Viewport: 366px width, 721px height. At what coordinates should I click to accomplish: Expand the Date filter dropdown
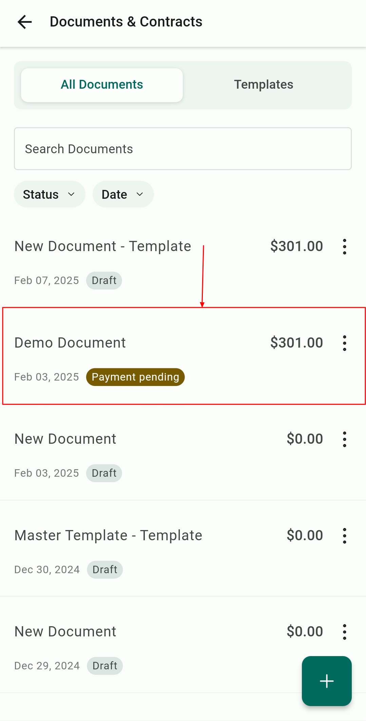[123, 194]
